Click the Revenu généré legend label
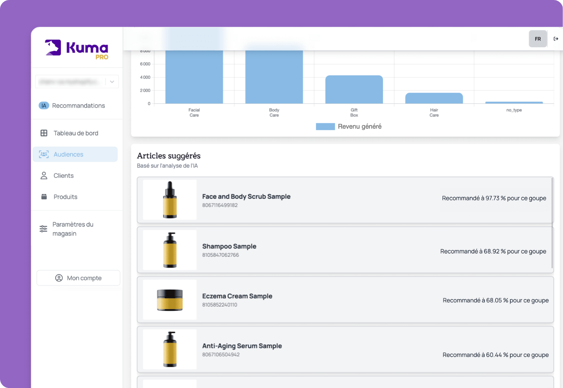563x388 pixels. [x=359, y=127]
